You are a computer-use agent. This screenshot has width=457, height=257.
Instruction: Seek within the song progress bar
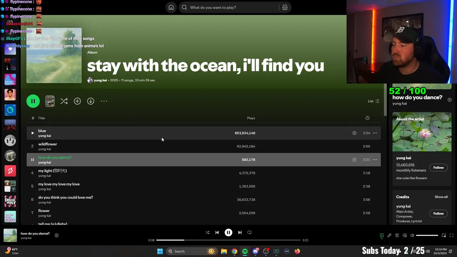228,240
